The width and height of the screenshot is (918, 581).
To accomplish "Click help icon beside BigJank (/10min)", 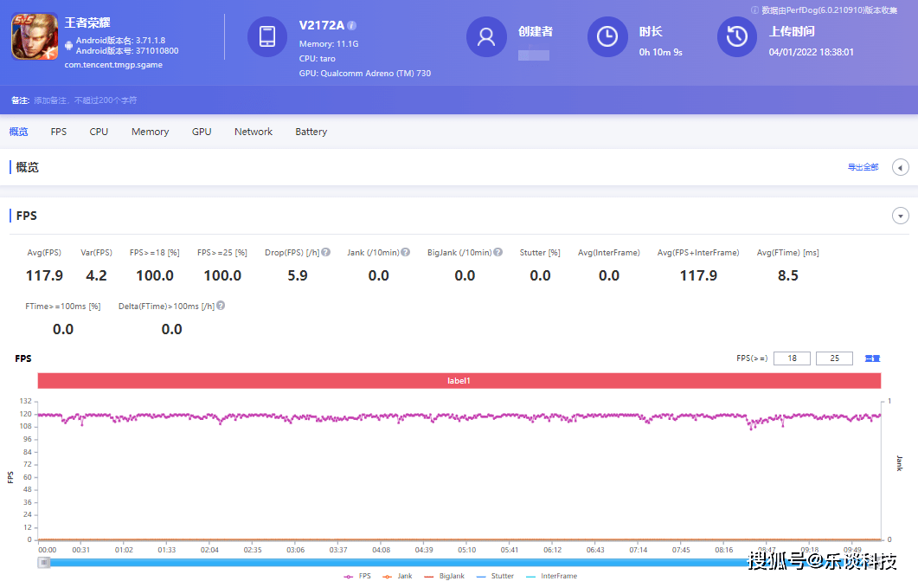I will click(x=498, y=253).
